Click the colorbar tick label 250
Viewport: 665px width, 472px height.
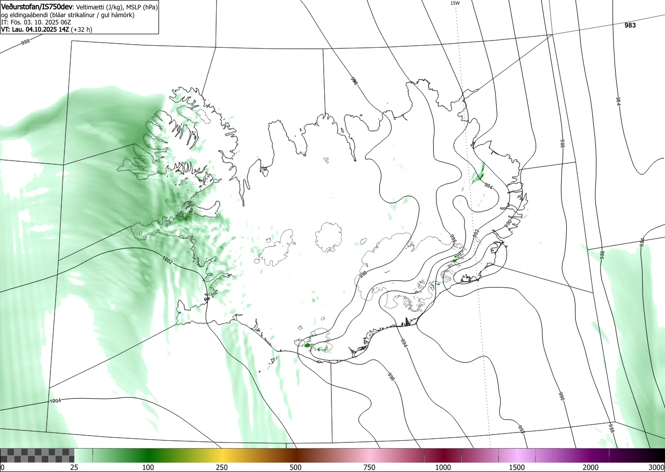click(x=222, y=467)
